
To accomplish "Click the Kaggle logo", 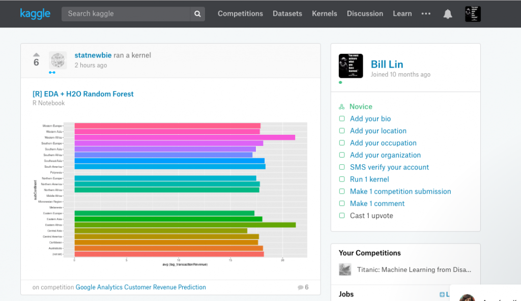I will pyautogui.click(x=35, y=14).
